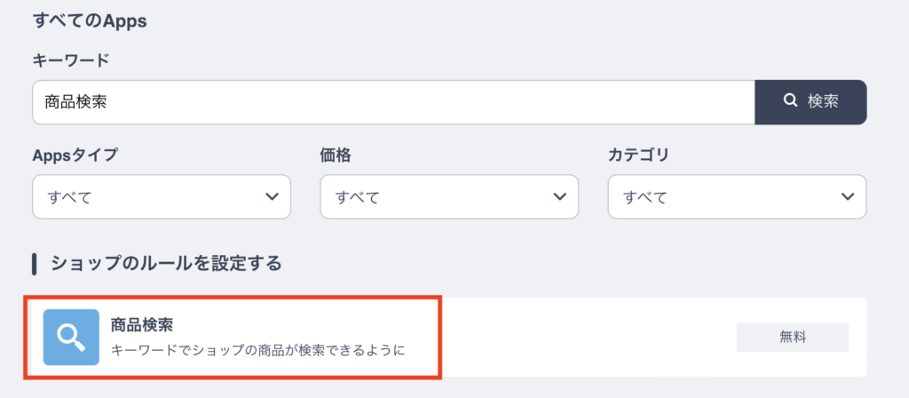This screenshot has height=398, width=909.
Task: Click the キーワード field label
Action: click(x=71, y=60)
